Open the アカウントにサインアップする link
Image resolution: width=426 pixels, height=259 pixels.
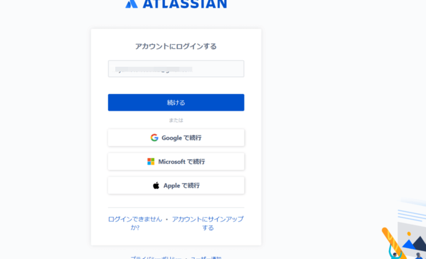(208, 223)
